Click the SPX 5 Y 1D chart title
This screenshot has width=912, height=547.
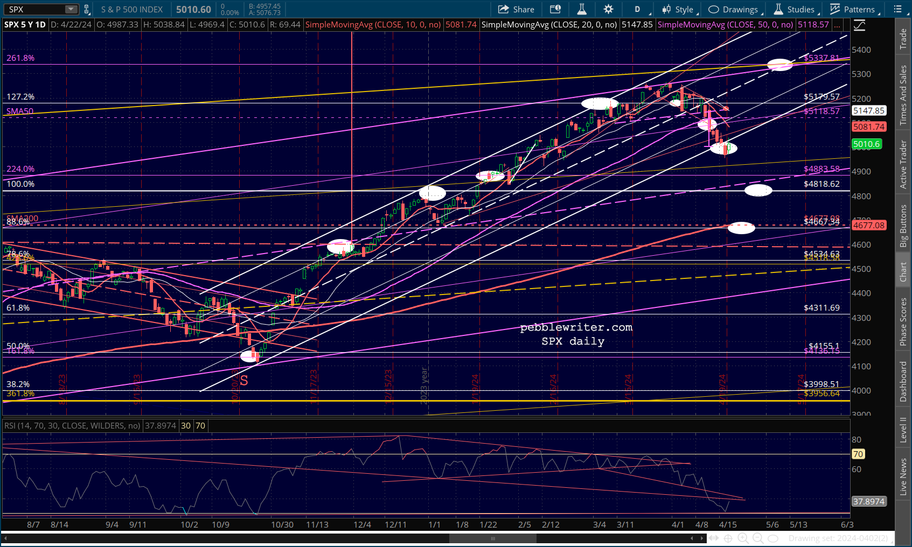tap(25, 25)
